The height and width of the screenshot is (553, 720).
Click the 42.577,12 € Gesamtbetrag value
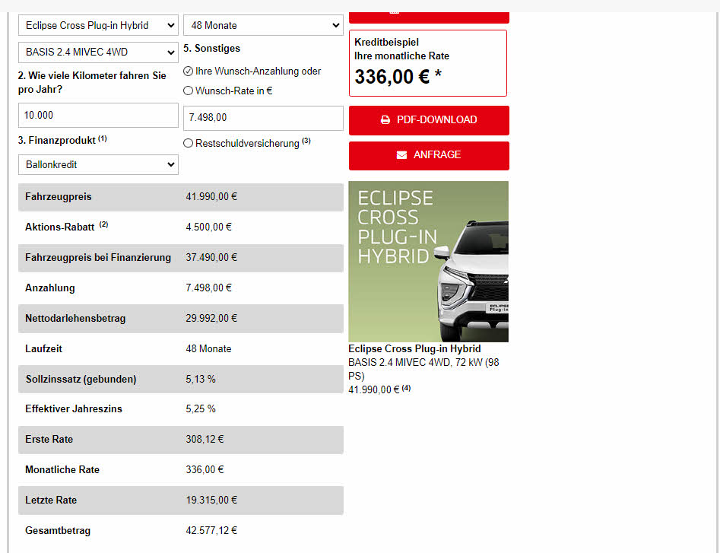click(211, 530)
